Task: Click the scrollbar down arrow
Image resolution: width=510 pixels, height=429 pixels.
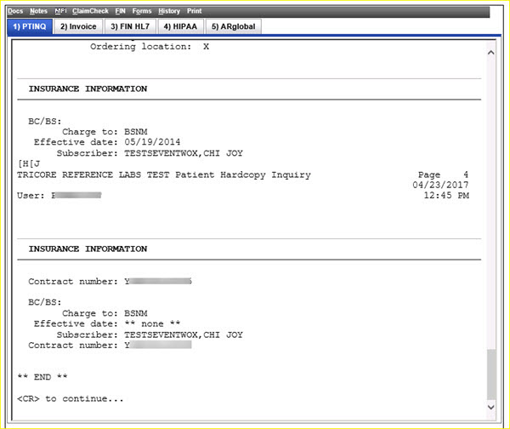Action: [490, 409]
